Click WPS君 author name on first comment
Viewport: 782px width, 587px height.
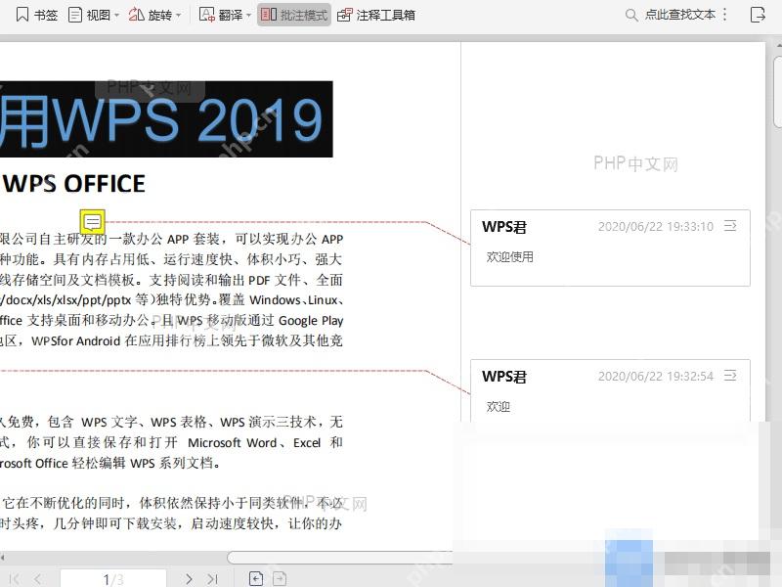click(x=503, y=227)
